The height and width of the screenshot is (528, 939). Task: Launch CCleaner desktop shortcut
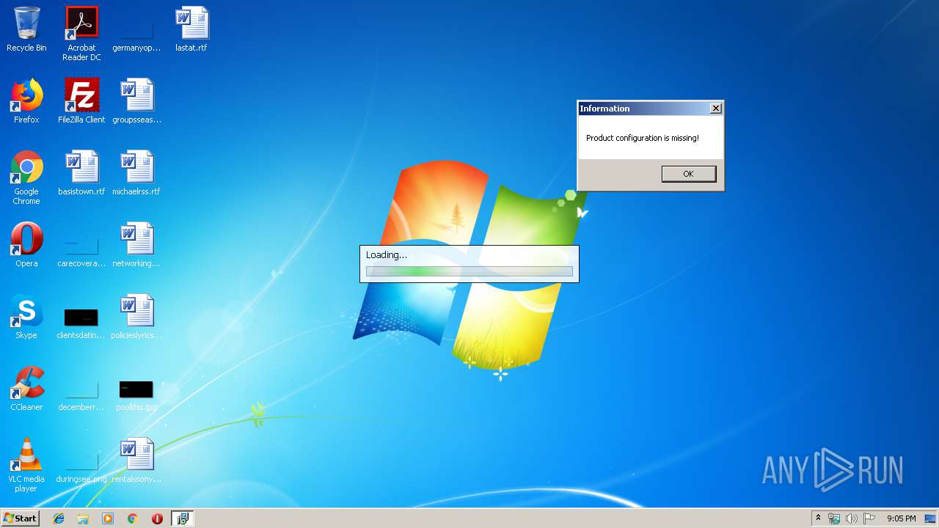pos(26,389)
